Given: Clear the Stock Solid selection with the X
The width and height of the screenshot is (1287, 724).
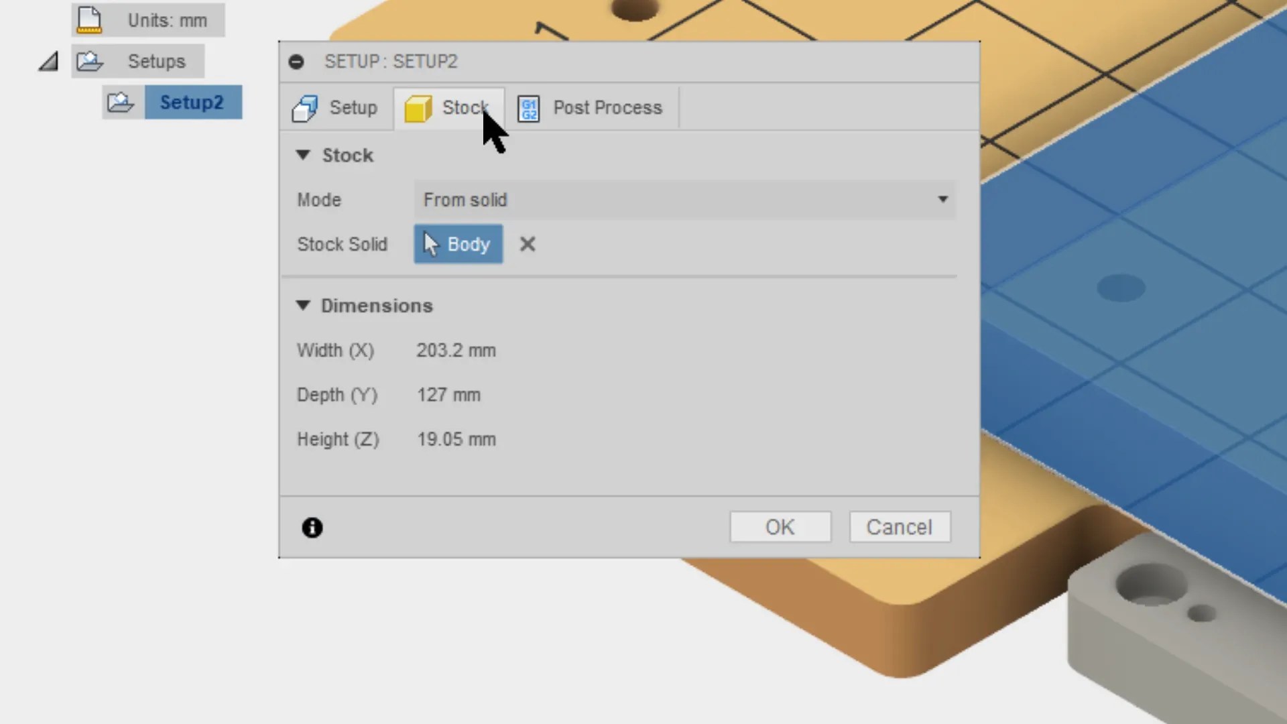Looking at the screenshot, I should [528, 244].
